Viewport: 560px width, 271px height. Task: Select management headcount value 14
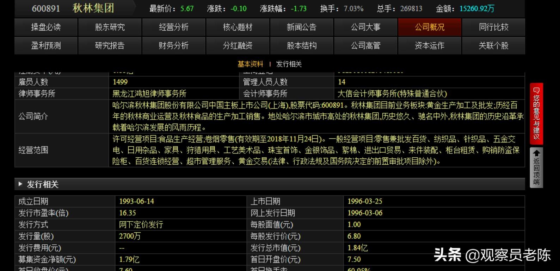(341, 82)
